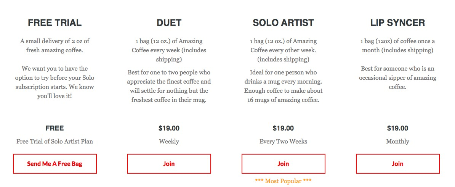Click the occasional sipper description text
Image resolution: width=455 pixels, height=187 pixels.
click(x=397, y=78)
